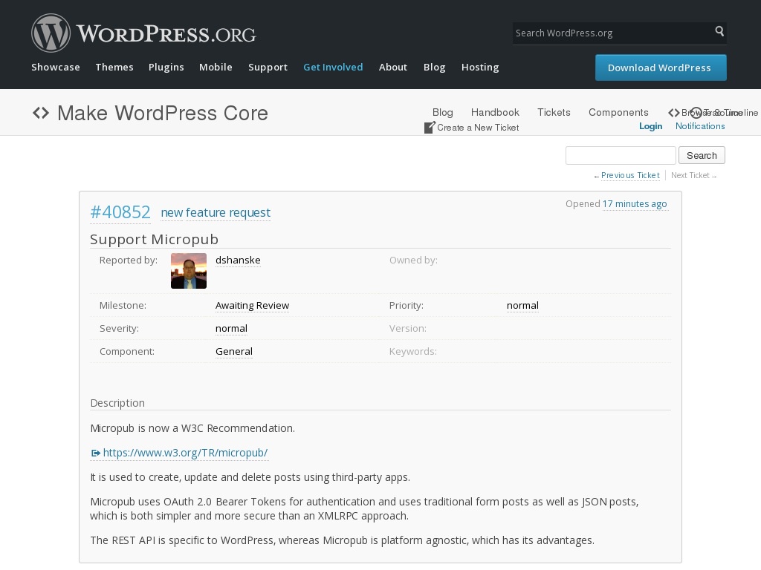The width and height of the screenshot is (761, 570).
Task: Click the normal priority link
Action: pos(522,305)
